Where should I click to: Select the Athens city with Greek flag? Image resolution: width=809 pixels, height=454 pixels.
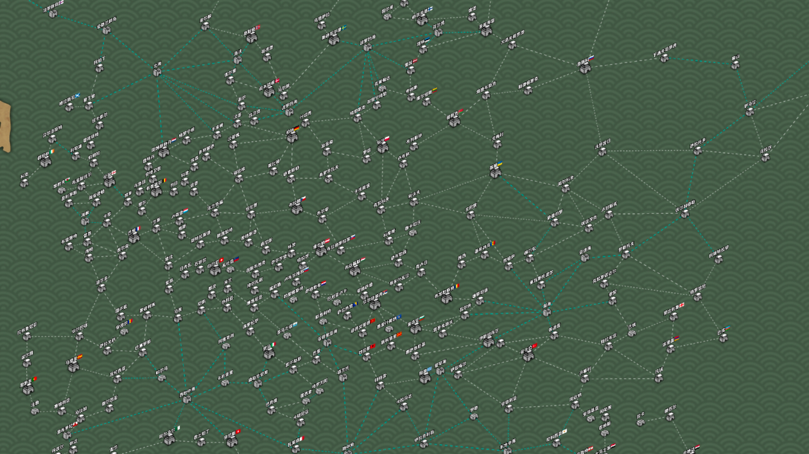424,378
